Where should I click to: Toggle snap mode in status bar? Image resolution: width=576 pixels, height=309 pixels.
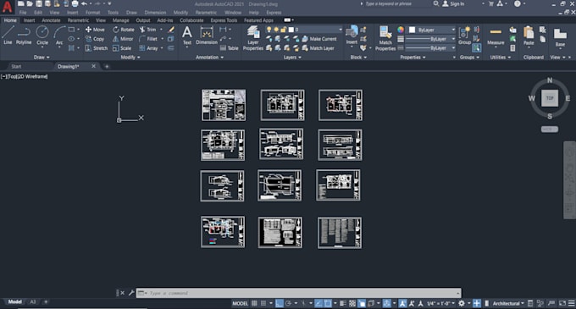(x=263, y=303)
